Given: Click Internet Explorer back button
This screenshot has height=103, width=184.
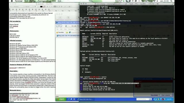Looking at the screenshot, I should [x=57, y=26].
